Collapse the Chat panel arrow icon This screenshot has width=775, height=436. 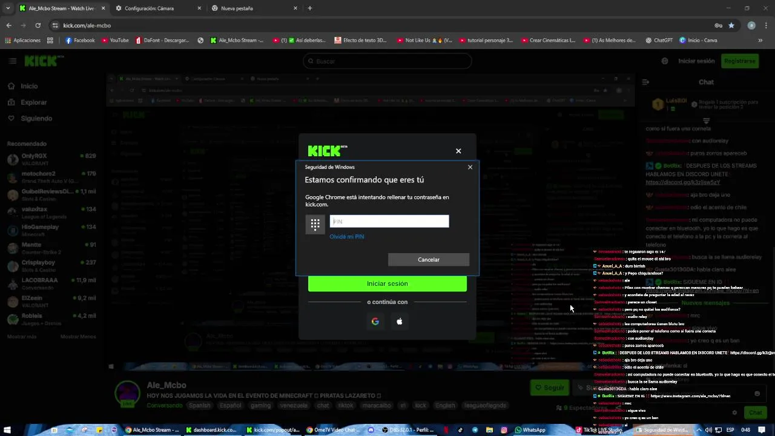pos(645,82)
